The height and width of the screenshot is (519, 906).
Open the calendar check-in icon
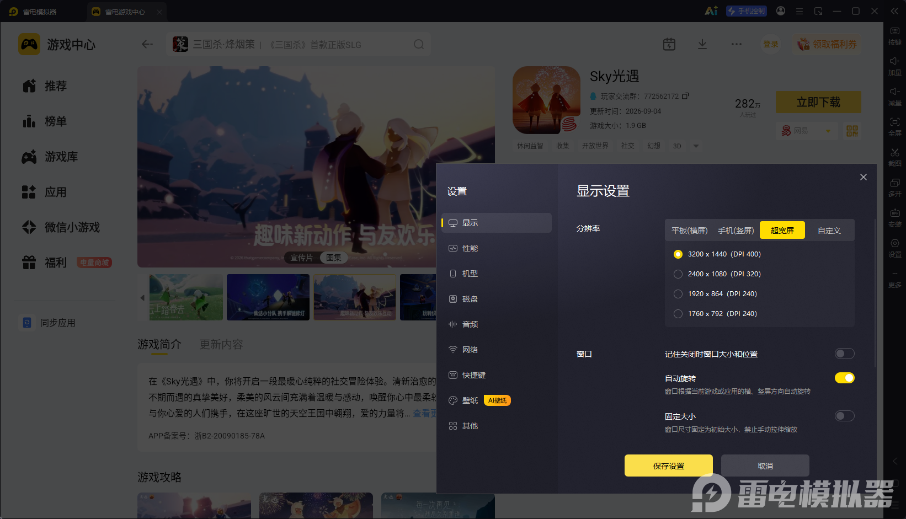(x=669, y=44)
